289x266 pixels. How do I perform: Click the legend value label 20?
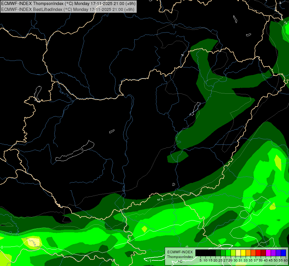(x=215, y=260)
